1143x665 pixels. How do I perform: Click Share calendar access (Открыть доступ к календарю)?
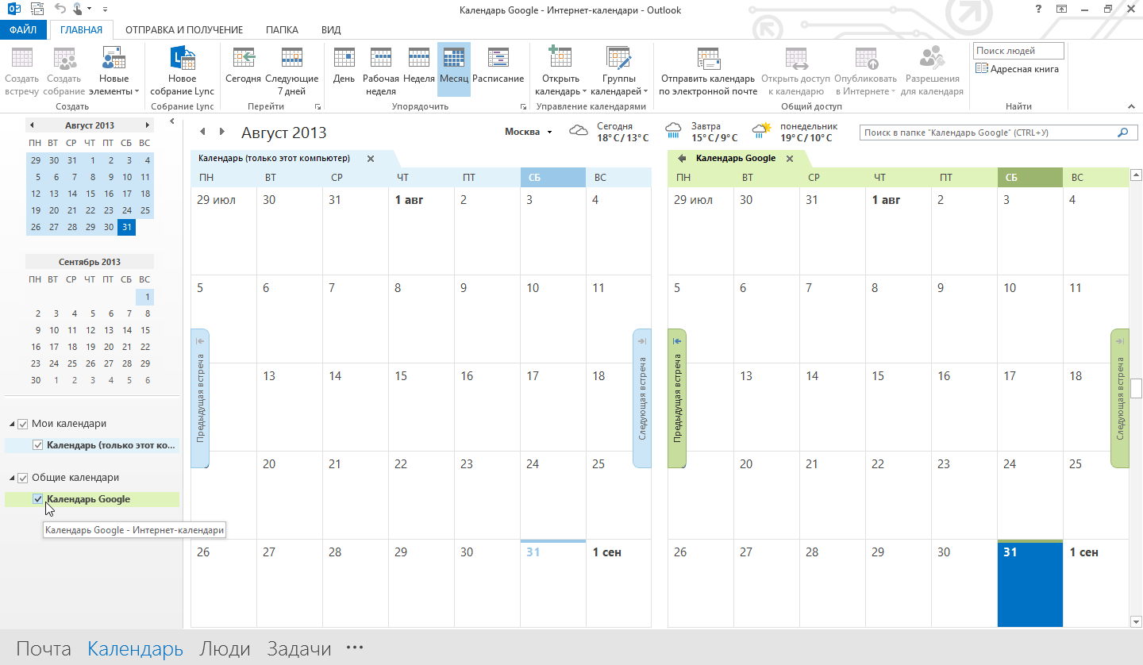tap(795, 71)
